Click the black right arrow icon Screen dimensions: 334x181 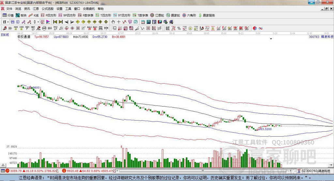pos(72,22)
